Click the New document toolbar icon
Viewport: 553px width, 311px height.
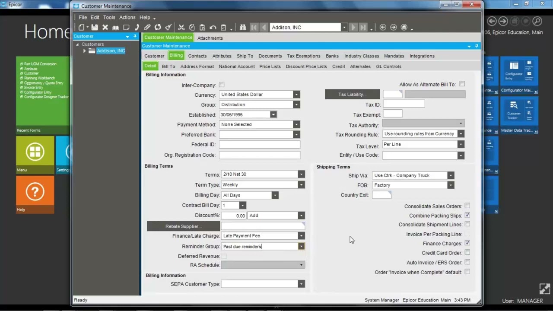click(81, 27)
